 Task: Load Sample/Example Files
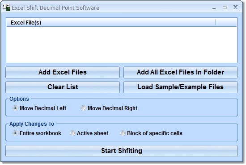click(181, 87)
